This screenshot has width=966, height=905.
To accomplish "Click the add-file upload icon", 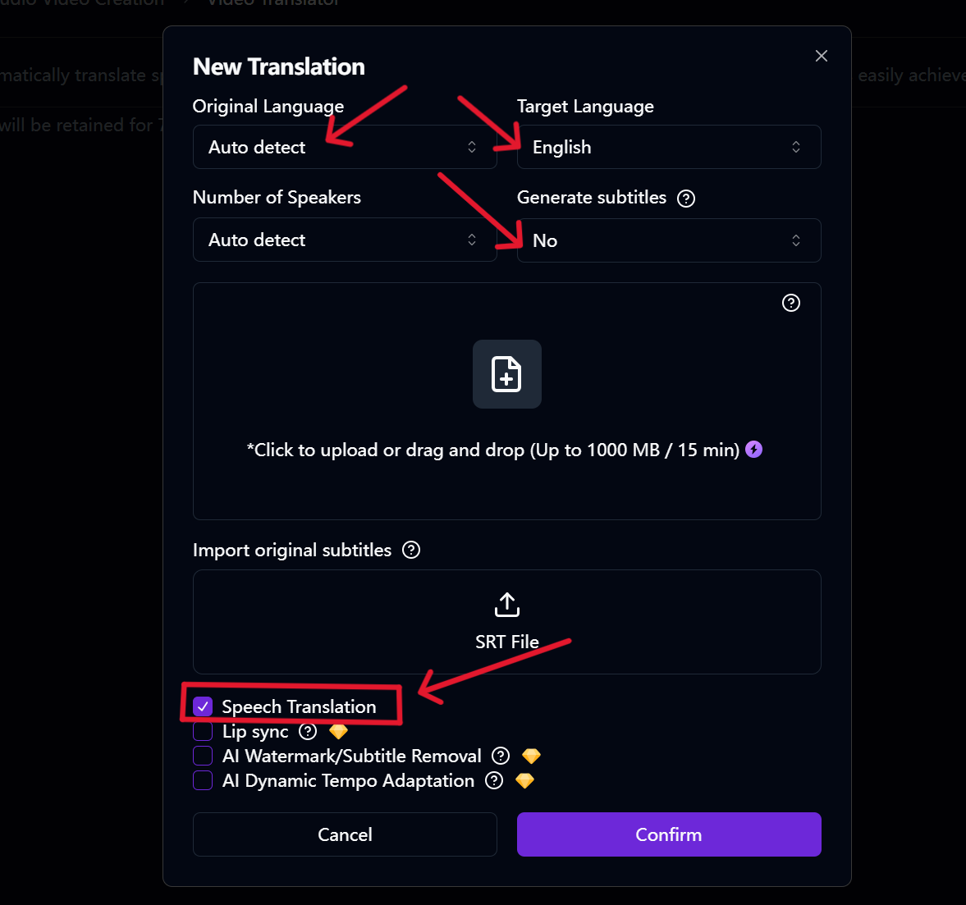I will tap(506, 374).
